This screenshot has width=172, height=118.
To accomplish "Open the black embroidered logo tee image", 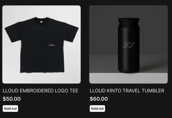I will coord(42,44).
